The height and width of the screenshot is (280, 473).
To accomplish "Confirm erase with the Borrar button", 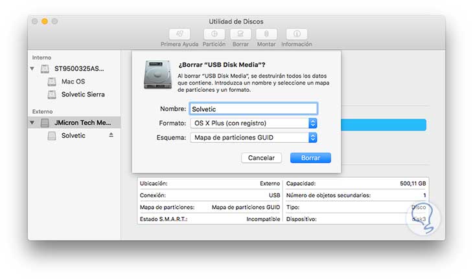I will [310, 158].
